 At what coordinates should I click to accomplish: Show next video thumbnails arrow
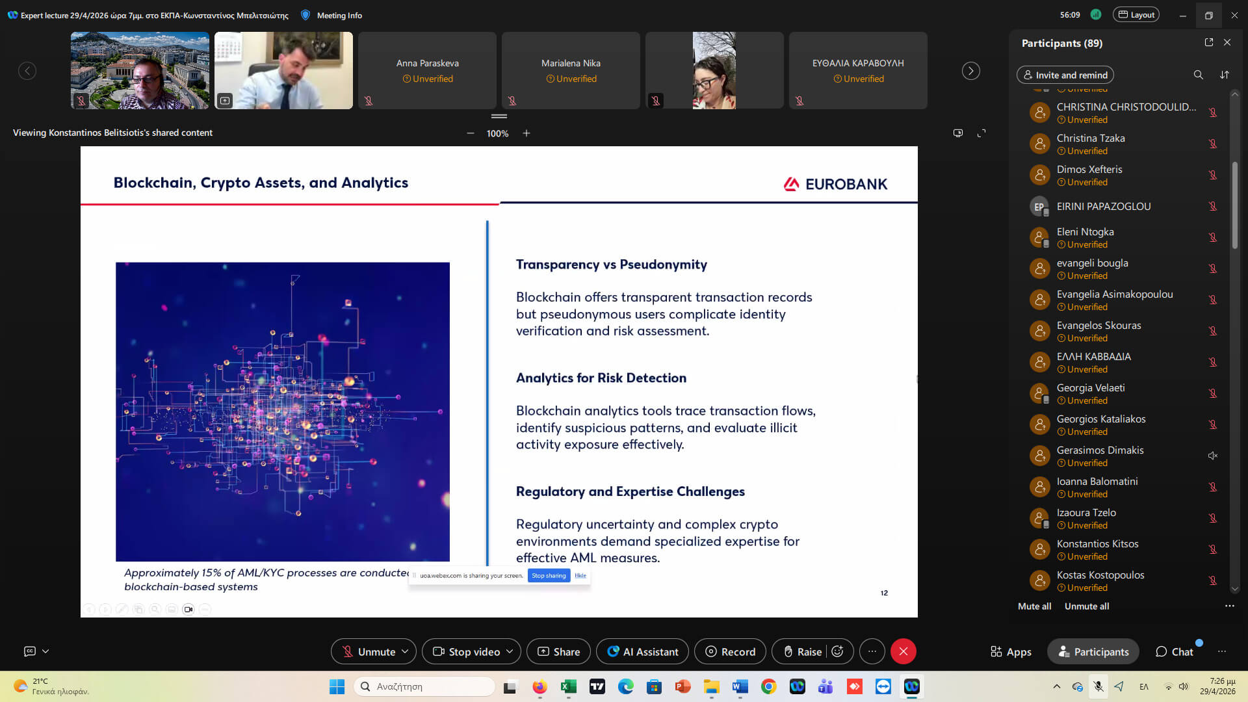(970, 71)
